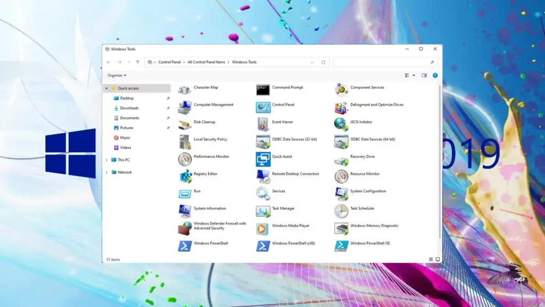Open the Control Panel icon
Viewport: 545px width, 307px height.
[263, 108]
